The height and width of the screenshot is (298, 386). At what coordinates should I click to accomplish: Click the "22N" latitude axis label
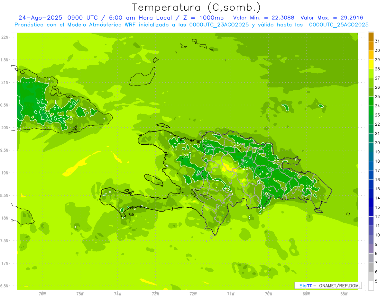5,37
